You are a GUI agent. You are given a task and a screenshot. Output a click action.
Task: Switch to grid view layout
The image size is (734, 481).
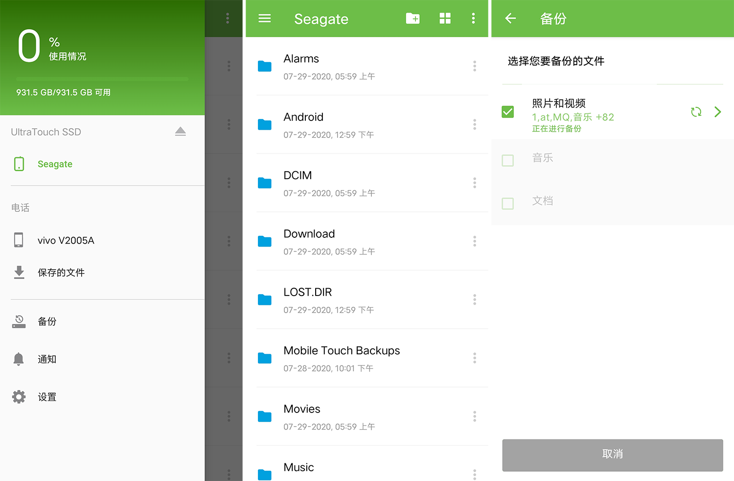click(445, 18)
